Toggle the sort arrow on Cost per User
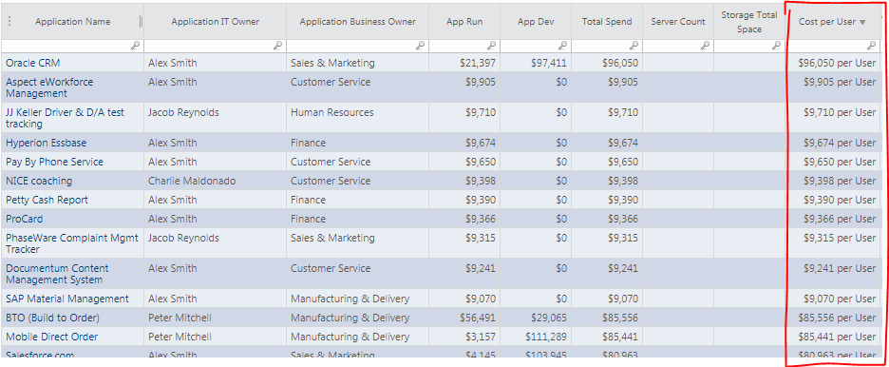The image size is (889, 367). tap(863, 22)
